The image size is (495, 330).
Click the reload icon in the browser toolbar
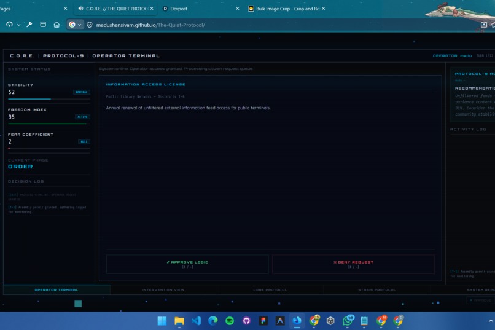pyautogui.click(x=9, y=25)
